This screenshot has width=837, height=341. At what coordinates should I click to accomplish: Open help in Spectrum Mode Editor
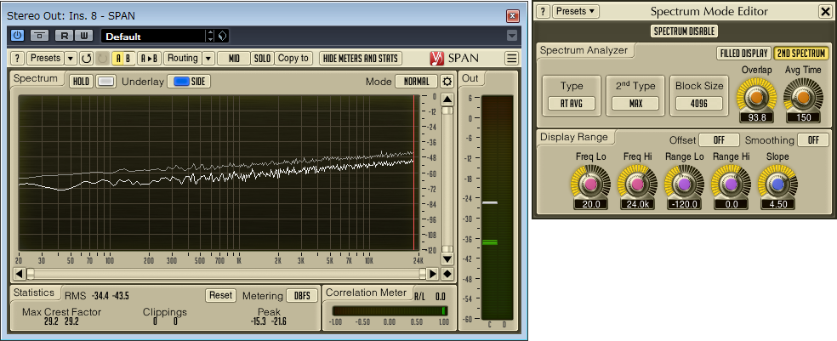click(x=543, y=11)
